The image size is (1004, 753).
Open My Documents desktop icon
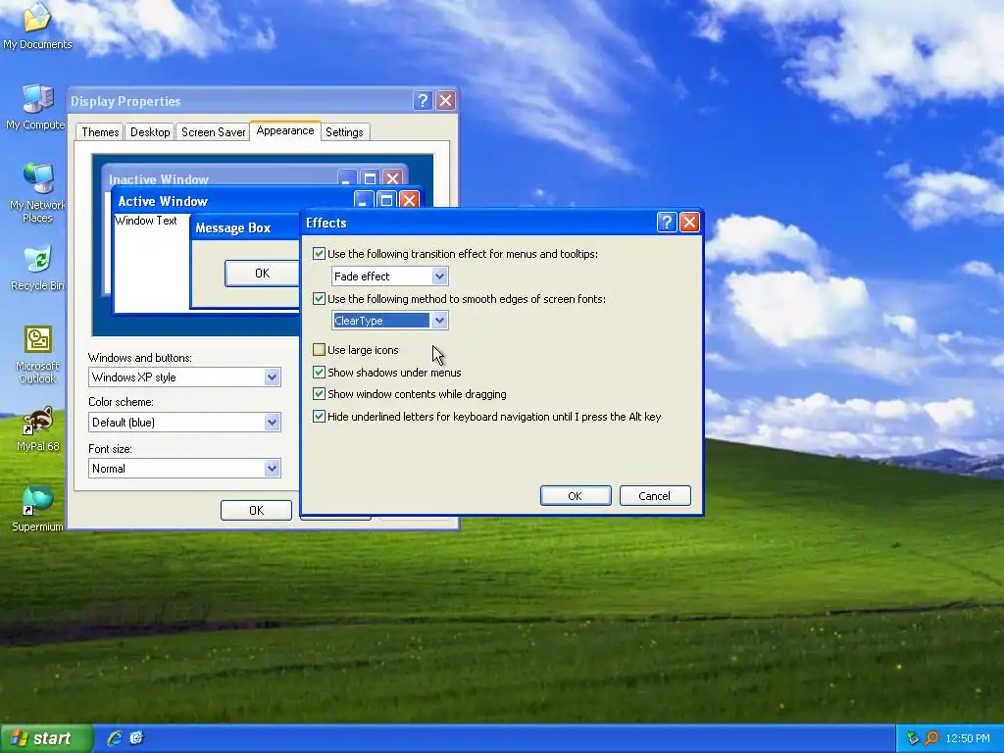[x=37, y=25]
